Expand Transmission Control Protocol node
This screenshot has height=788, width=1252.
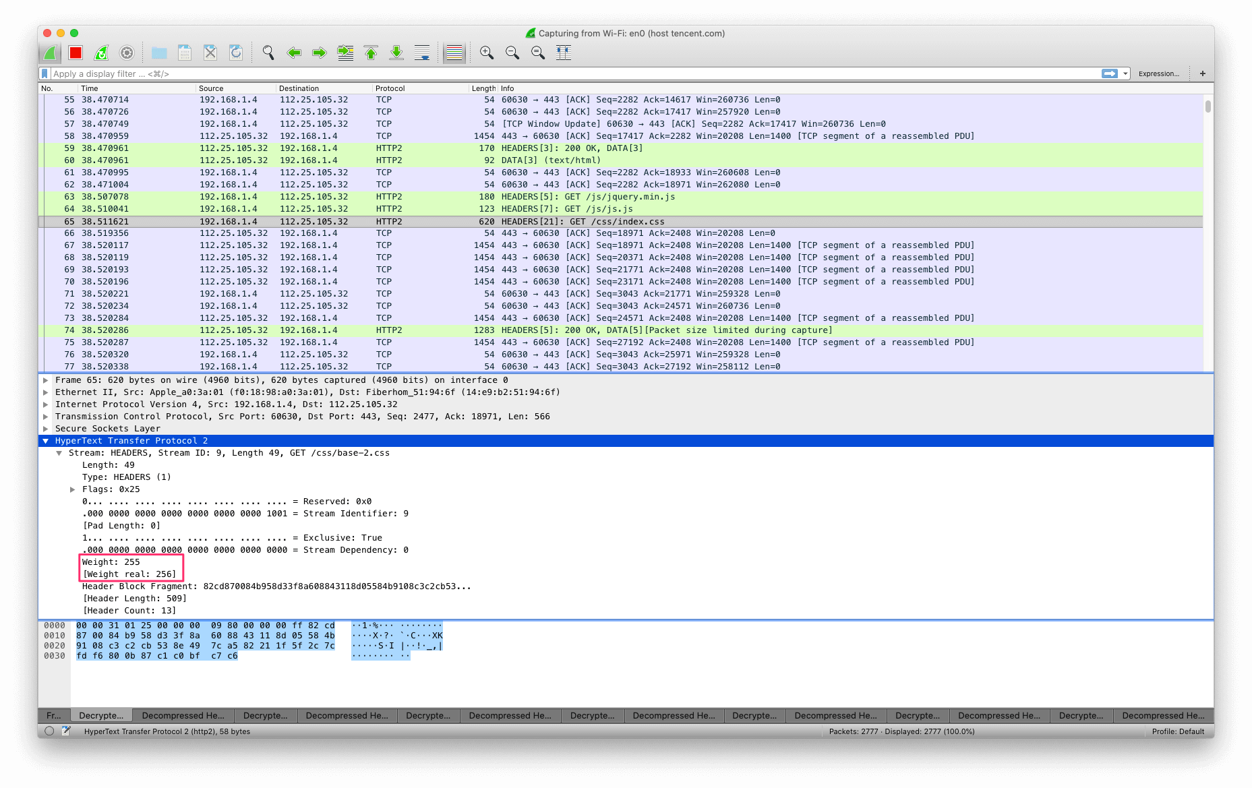45,417
